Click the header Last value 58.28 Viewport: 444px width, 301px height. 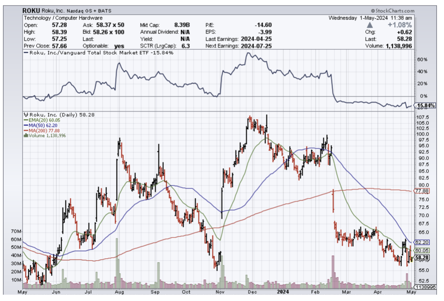coord(405,39)
